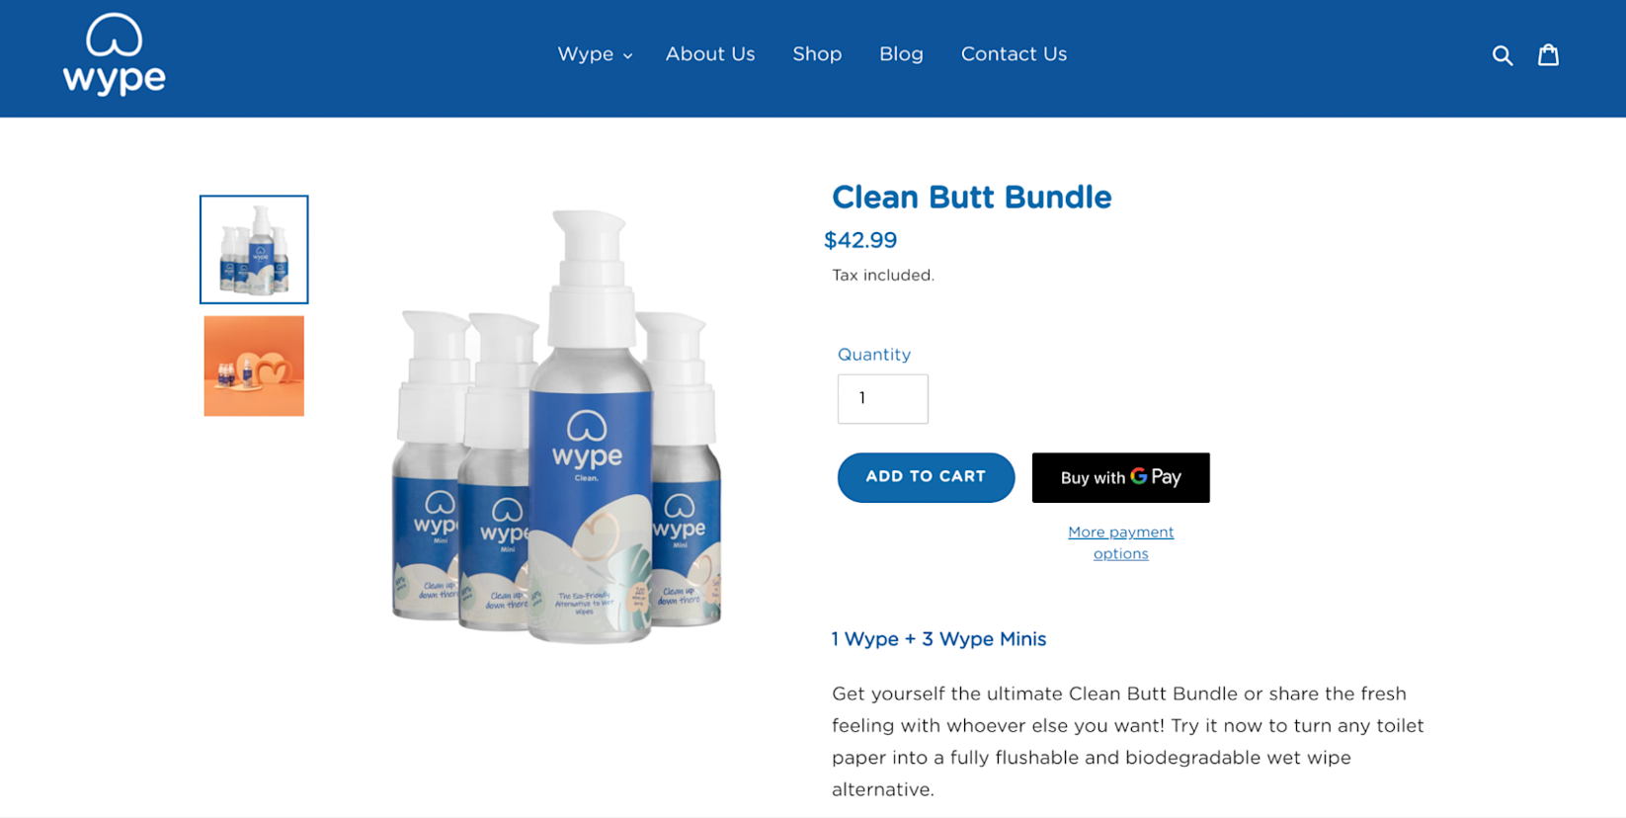The height and width of the screenshot is (818, 1626).
Task: Click the main product bottle image
Action: point(558,427)
